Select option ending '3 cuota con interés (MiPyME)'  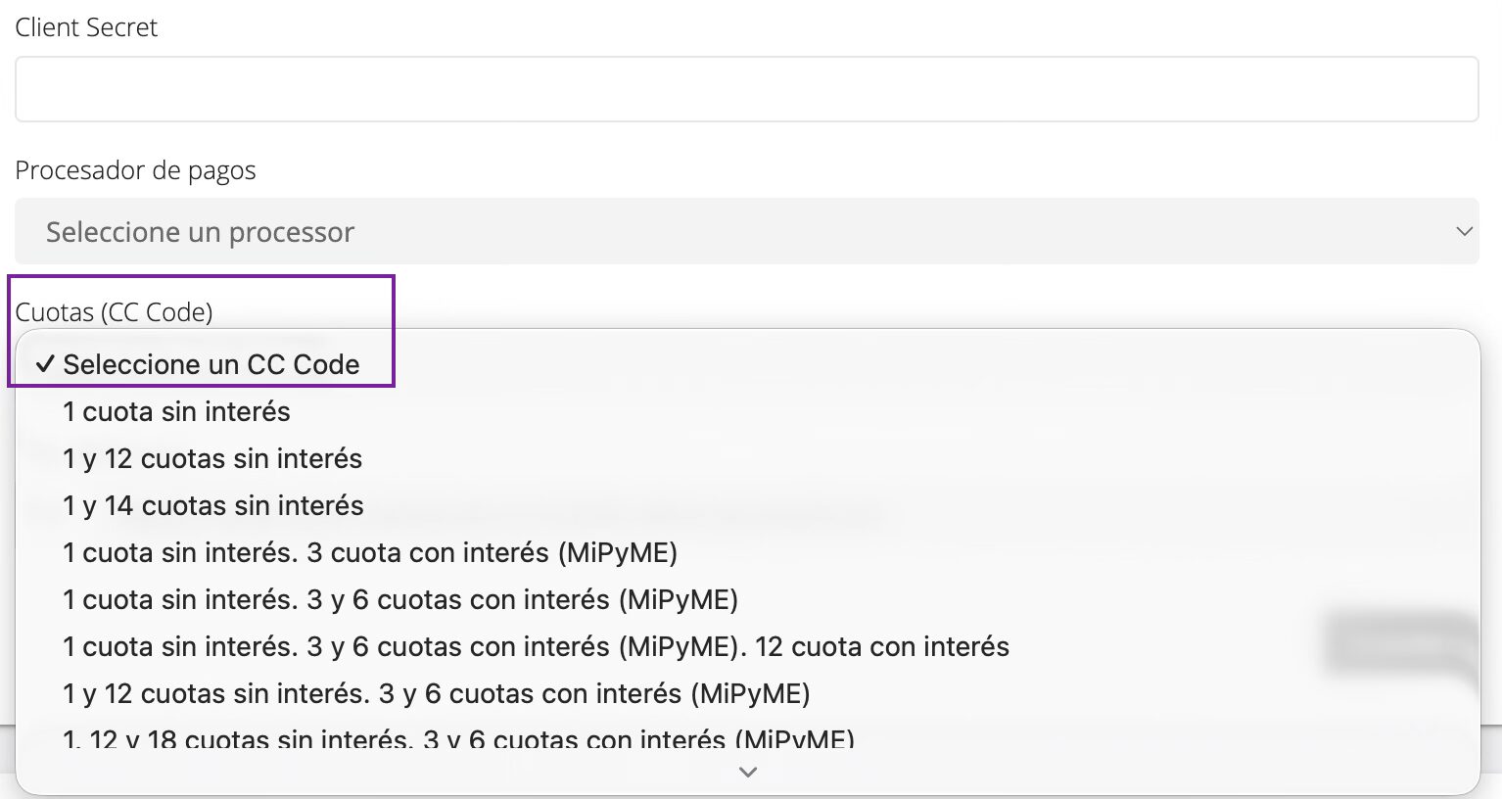point(748,552)
